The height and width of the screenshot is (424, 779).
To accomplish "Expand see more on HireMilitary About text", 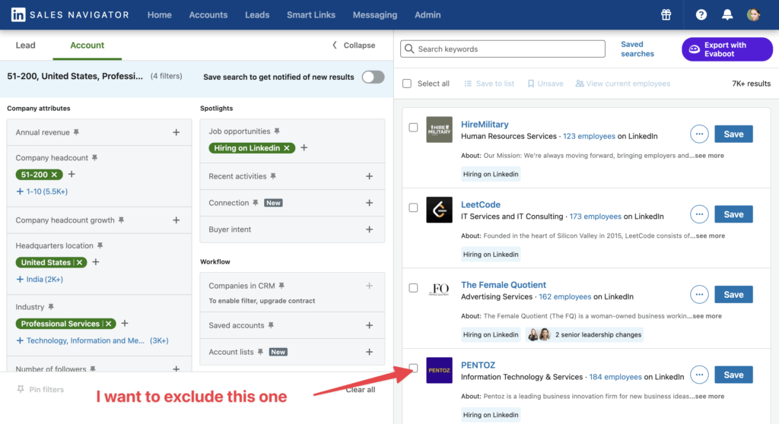I will pyautogui.click(x=709, y=156).
